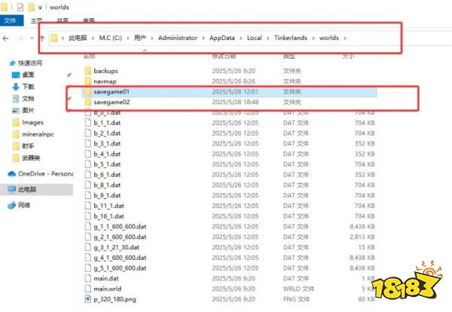
Task: Select b_6_1.dat file icon
Action: pyautogui.click(x=88, y=174)
